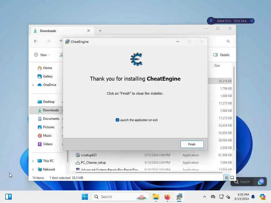
Task: Click the Size column header
Action: [x=217, y=66]
